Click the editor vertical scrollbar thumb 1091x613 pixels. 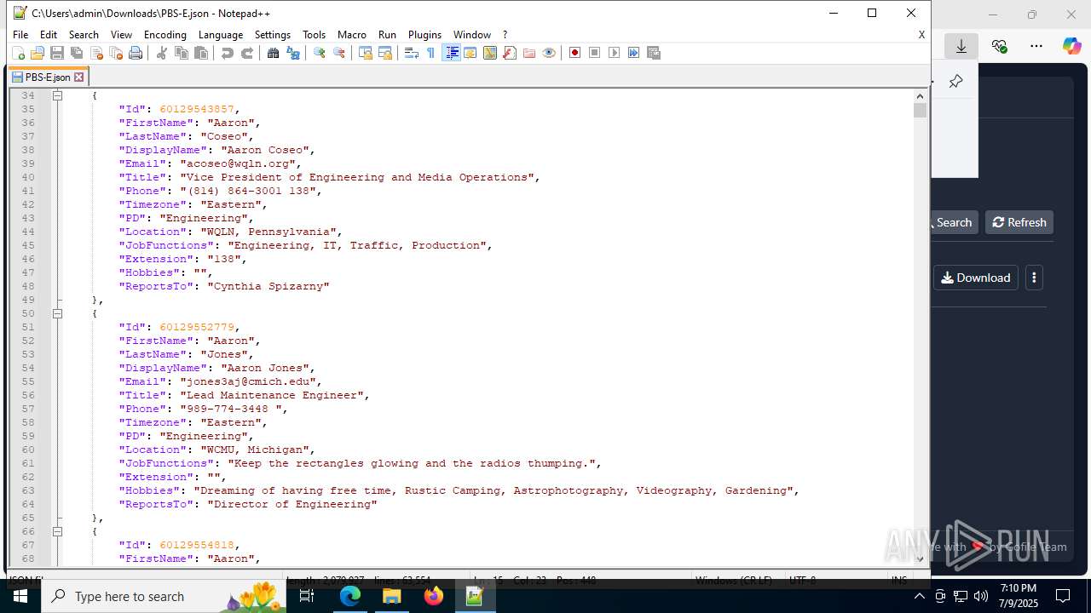pos(920,111)
